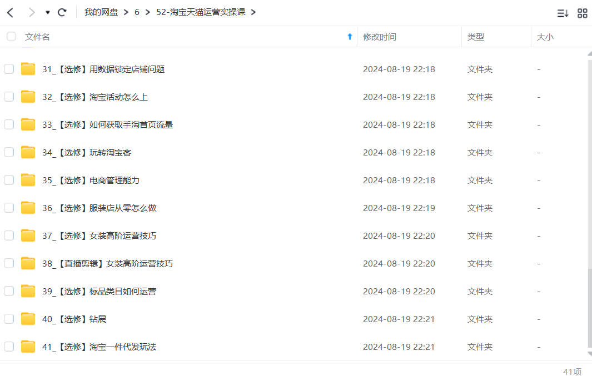The image size is (592, 376).
Task: Click 2024-08-19 22:19 timestamp of folder 36
Action: coord(399,208)
